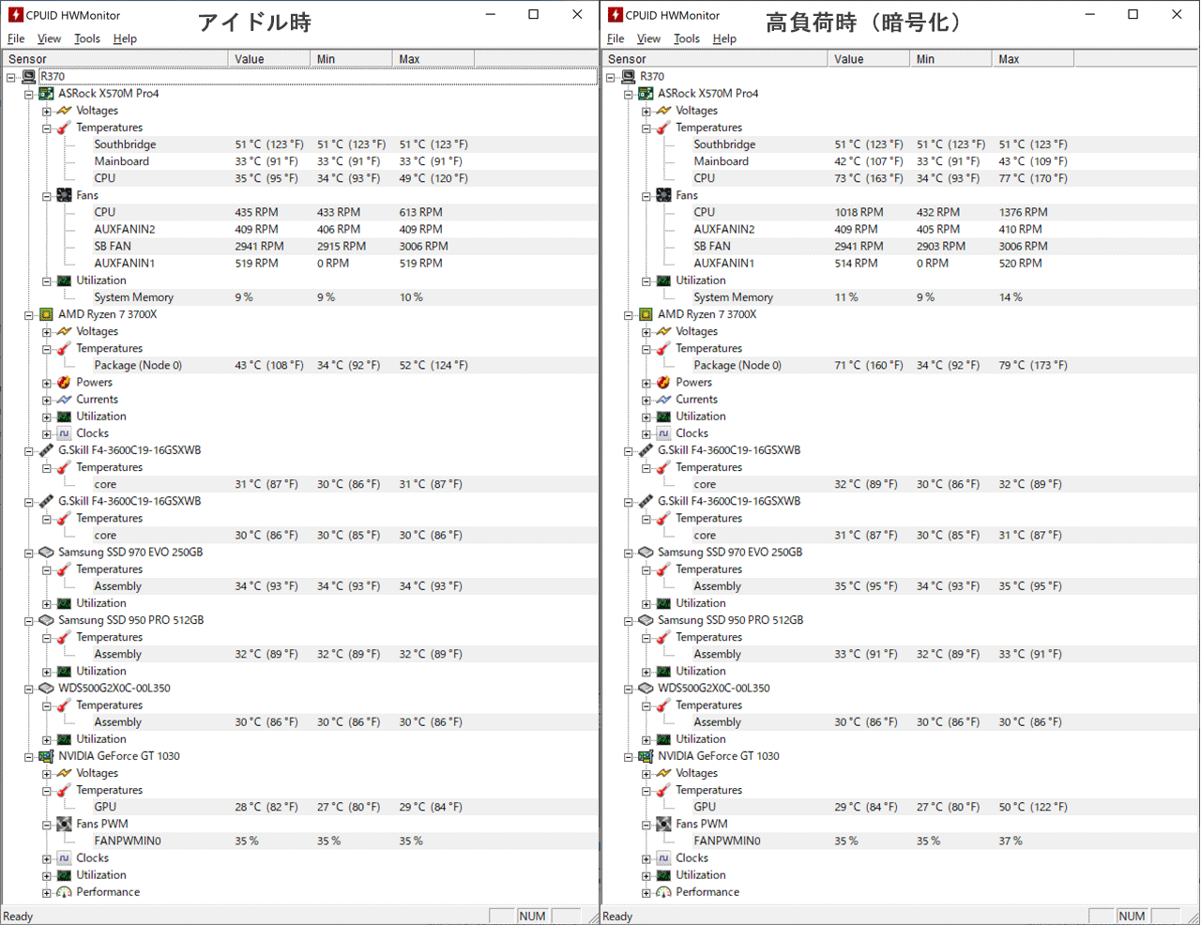Screen dimensions: 1201x925
Task: Click the Voltages icon under ASRock in left window
Action: click(64, 111)
